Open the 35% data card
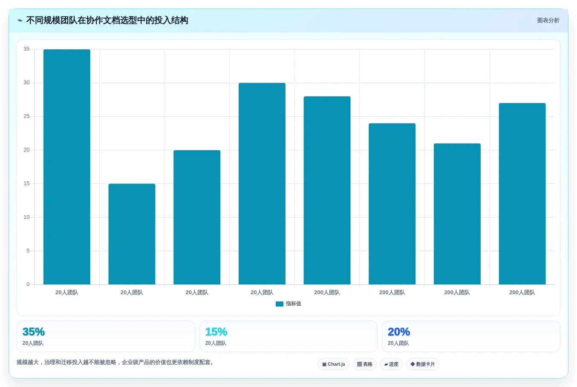The height and width of the screenshot is (387, 577). point(106,336)
